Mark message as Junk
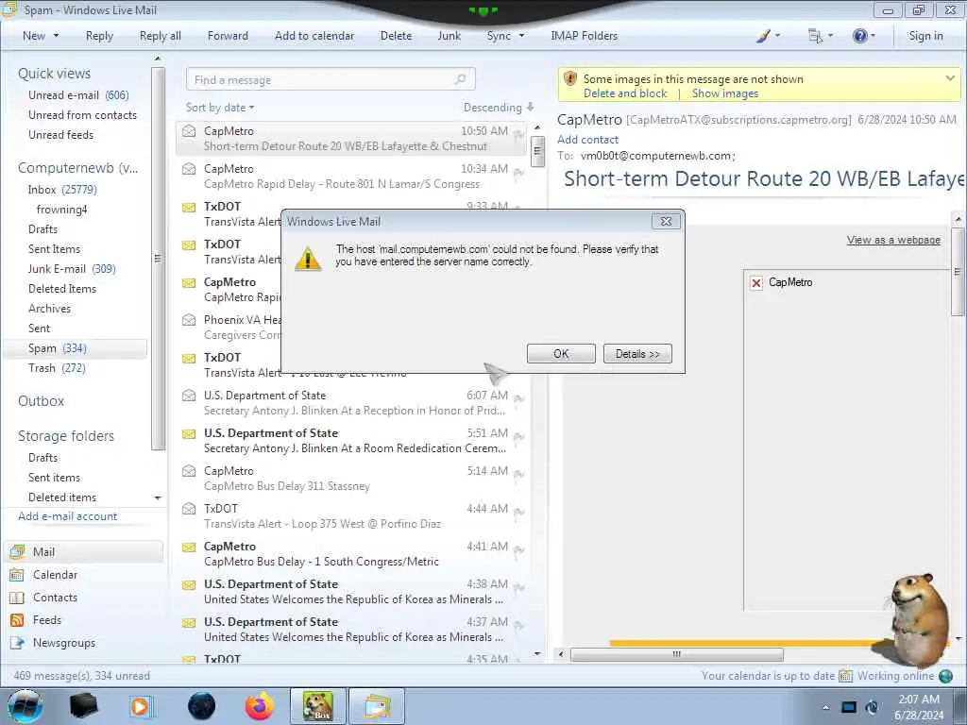Screen dimensions: 967x725 (449, 36)
